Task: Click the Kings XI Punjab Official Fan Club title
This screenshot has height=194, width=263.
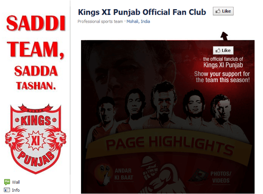Action: click(x=142, y=12)
